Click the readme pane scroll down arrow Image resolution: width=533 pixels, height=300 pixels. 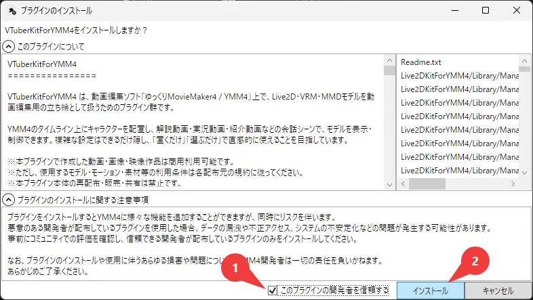[x=389, y=185]
